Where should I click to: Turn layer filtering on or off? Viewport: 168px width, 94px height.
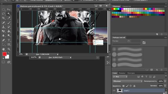click(x=166, y=77)
